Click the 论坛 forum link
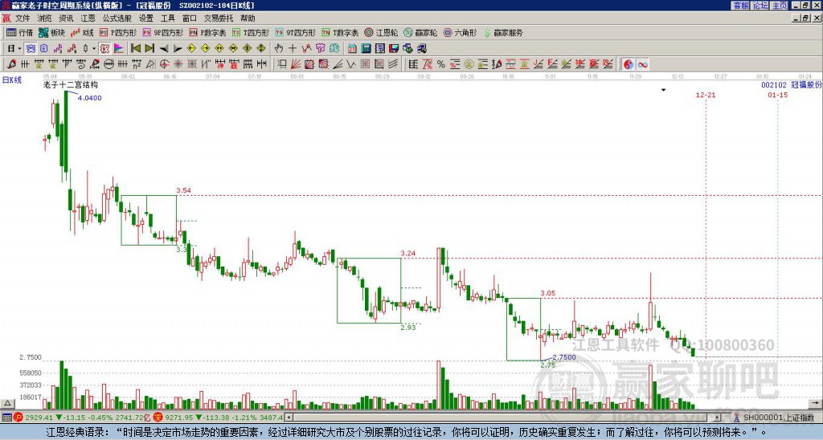The image size is (823, 440). [760, 6]
